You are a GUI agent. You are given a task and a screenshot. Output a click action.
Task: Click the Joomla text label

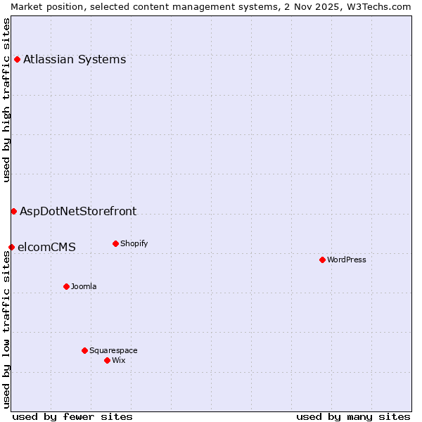pos(84,286)
